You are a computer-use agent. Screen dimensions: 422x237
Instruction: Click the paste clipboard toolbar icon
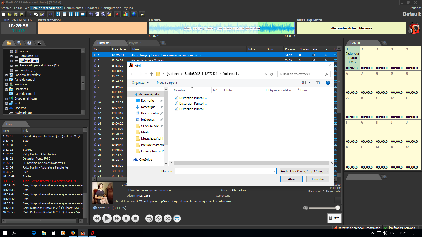42,14
